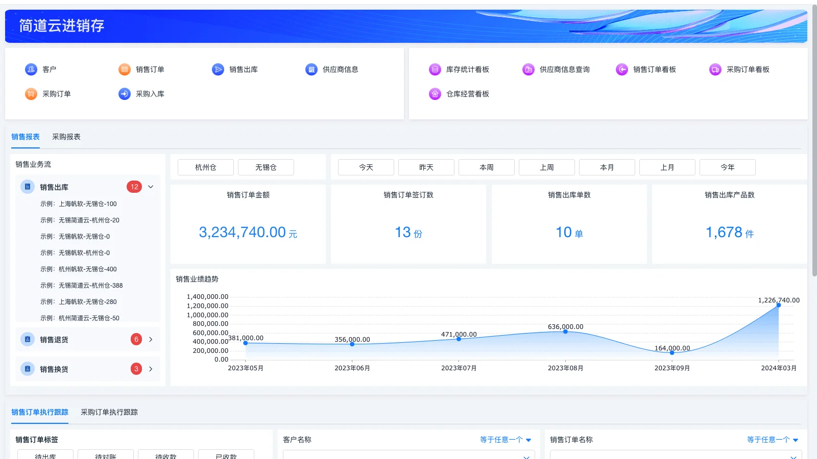Select the 采购订单执行跟踪 tab
This screenshot has width=817, height=459.
[x=109, y=412]
